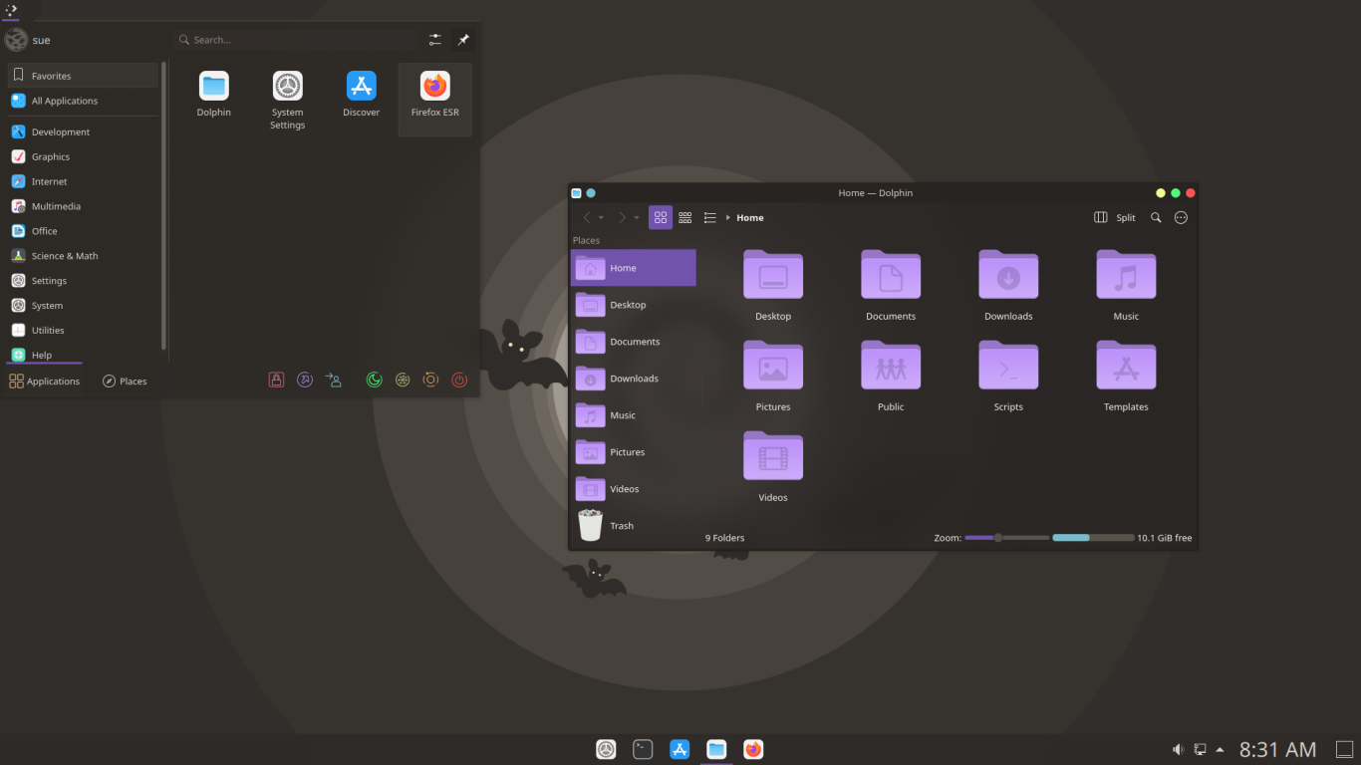Click breadcrumb arrow before Home

(x=728, y=218)
